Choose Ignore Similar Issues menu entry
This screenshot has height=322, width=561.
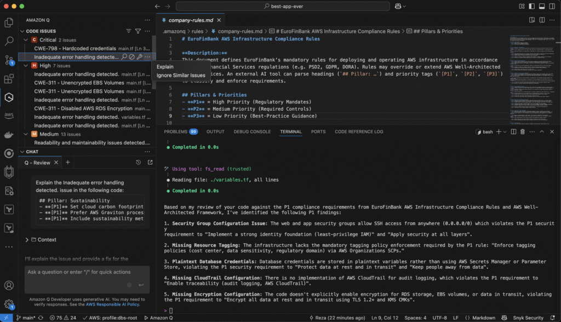tap(181, 75)
